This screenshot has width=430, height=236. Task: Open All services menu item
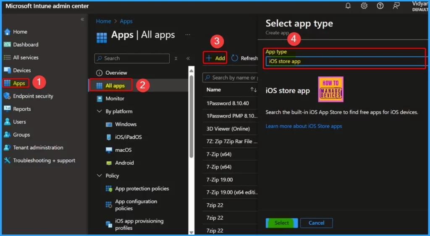(x=26, y=57)
